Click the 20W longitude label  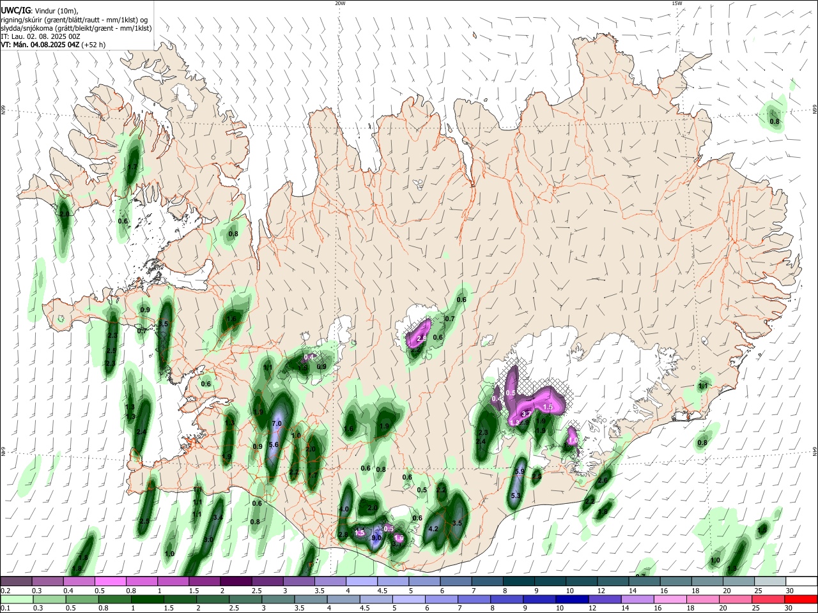tap(340, 3)
